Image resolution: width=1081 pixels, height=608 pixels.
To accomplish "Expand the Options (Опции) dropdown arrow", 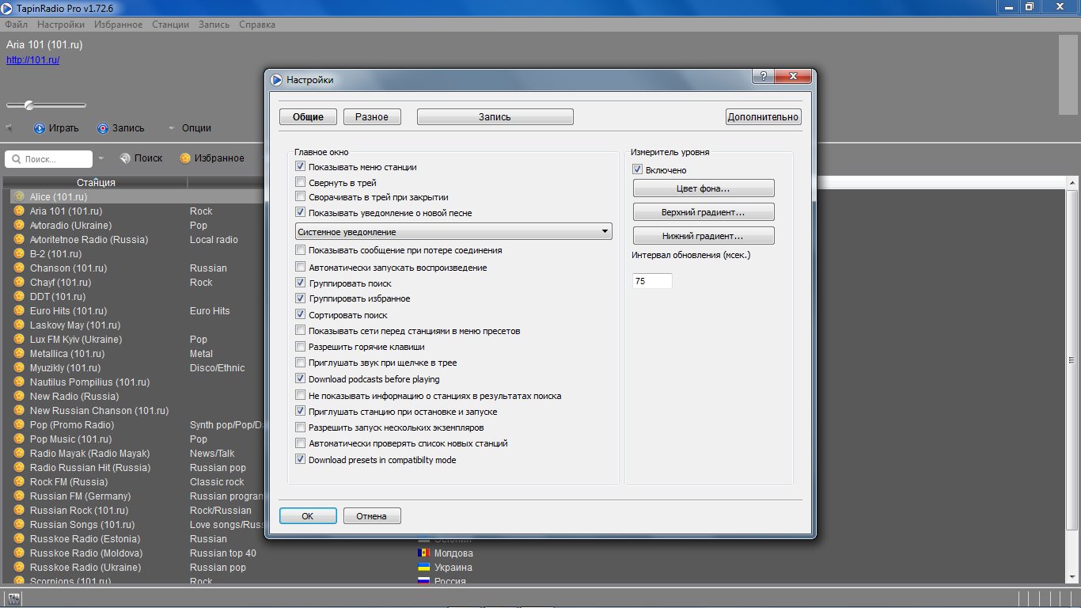I will 171,128.
